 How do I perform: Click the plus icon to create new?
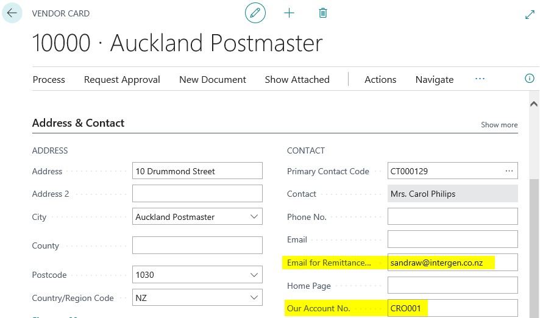click(x=289, y=13)
